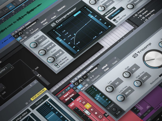The width and height of the screenshot is (162, 121).
Task: Click the Compressor routing icon
Action: (20, 34)
